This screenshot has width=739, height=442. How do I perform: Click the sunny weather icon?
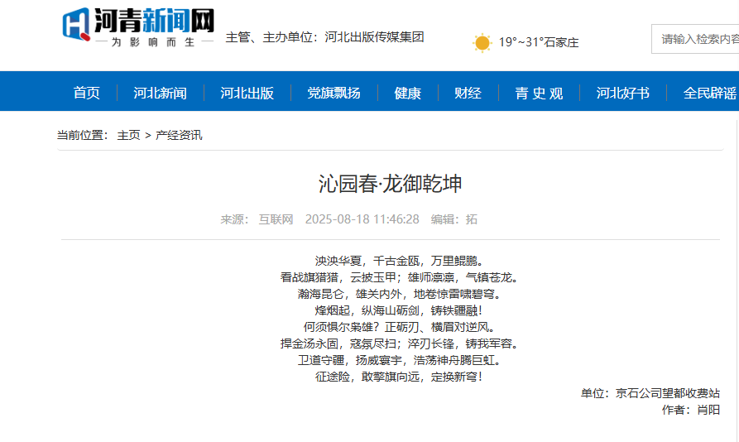[x=482, y=43]
